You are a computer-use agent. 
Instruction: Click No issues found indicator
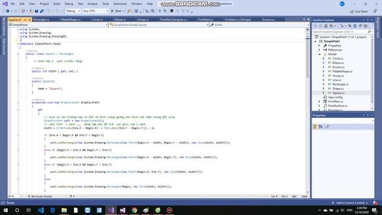click(40, 196)
